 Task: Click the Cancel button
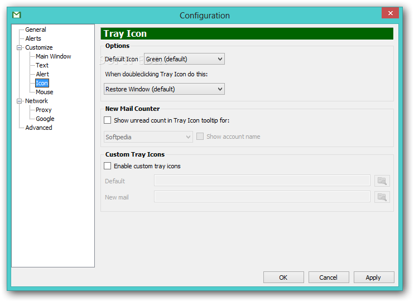pos(329,277)
